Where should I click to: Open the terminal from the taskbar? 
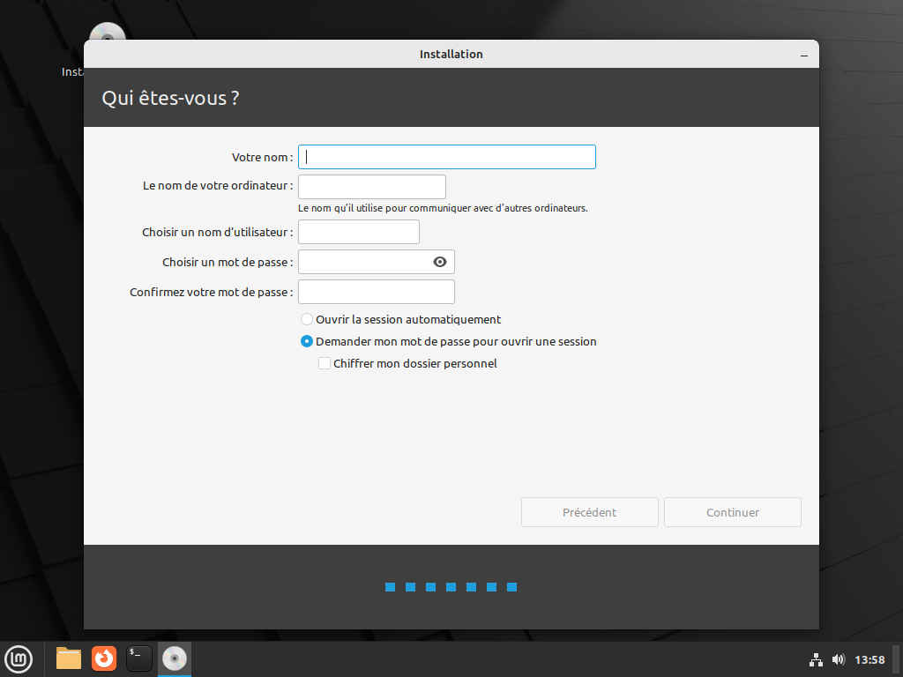point(138,658)
